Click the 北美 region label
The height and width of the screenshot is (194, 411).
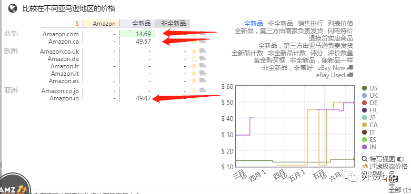pos(11,34)
